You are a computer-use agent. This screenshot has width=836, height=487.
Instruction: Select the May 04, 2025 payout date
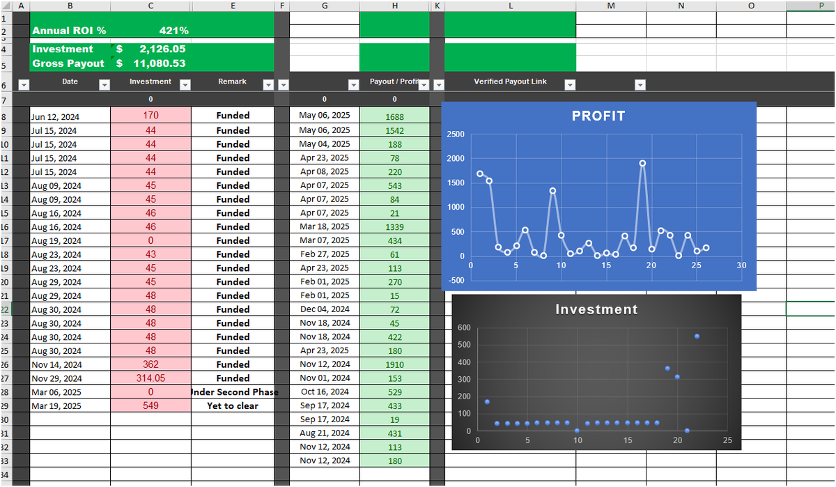pos(325,144)
